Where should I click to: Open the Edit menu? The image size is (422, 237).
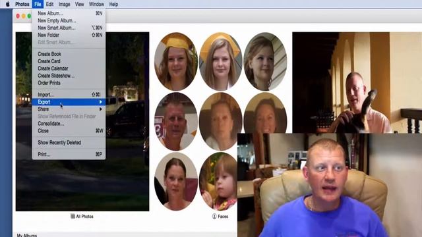[x=49, y=4]
